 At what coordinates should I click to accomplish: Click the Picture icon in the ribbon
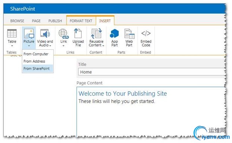point(29,33)
